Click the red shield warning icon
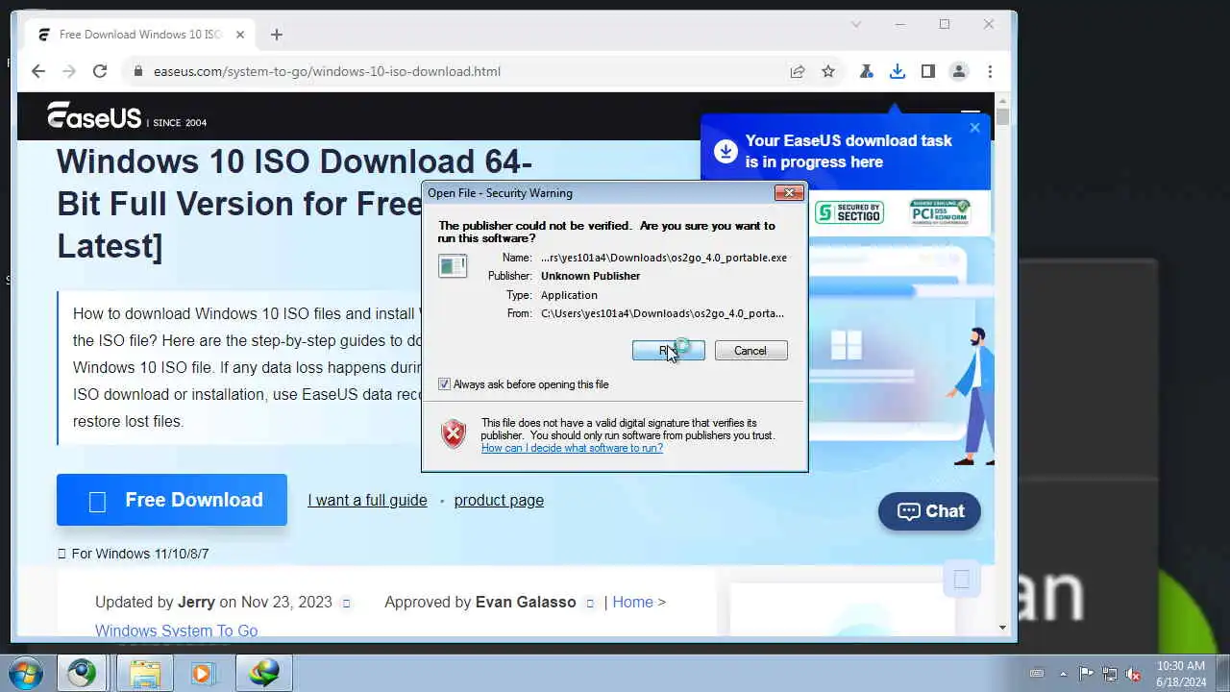The width and height of the screenshot is (1230, 692). coord(454,434)
